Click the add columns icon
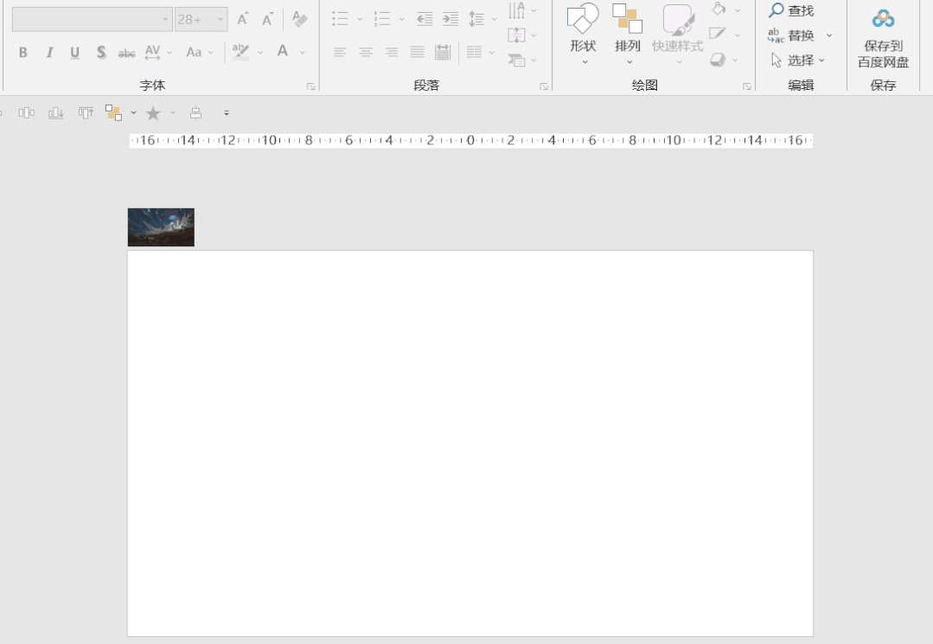Viewport: 933px width, 644px height. (474, 53)
